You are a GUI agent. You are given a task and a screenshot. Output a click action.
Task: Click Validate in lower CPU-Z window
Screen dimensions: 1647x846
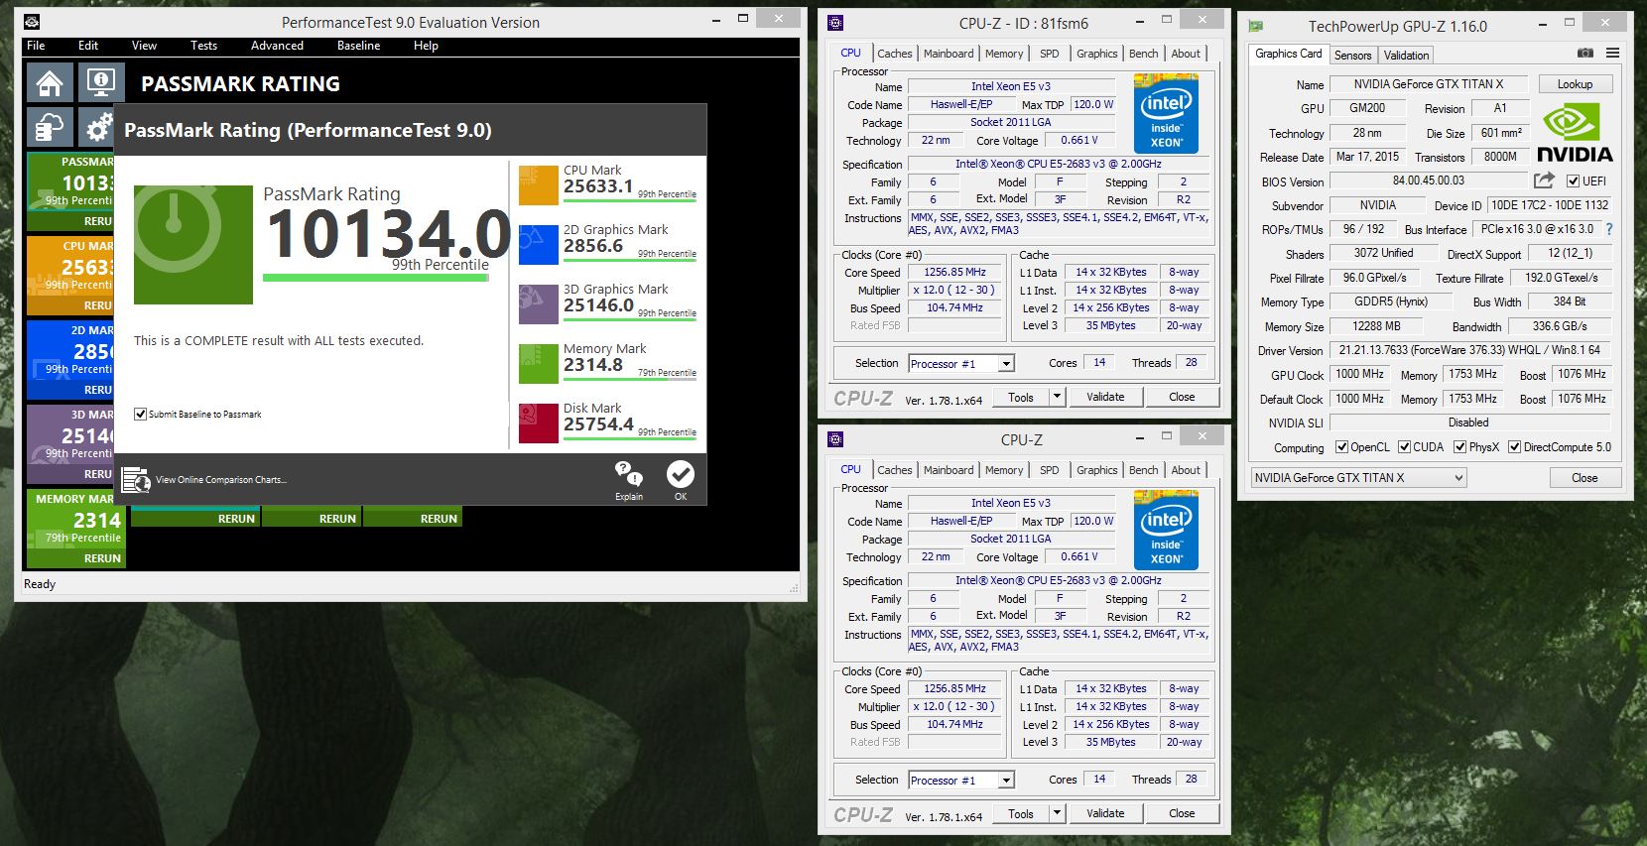coord(1105,813)
